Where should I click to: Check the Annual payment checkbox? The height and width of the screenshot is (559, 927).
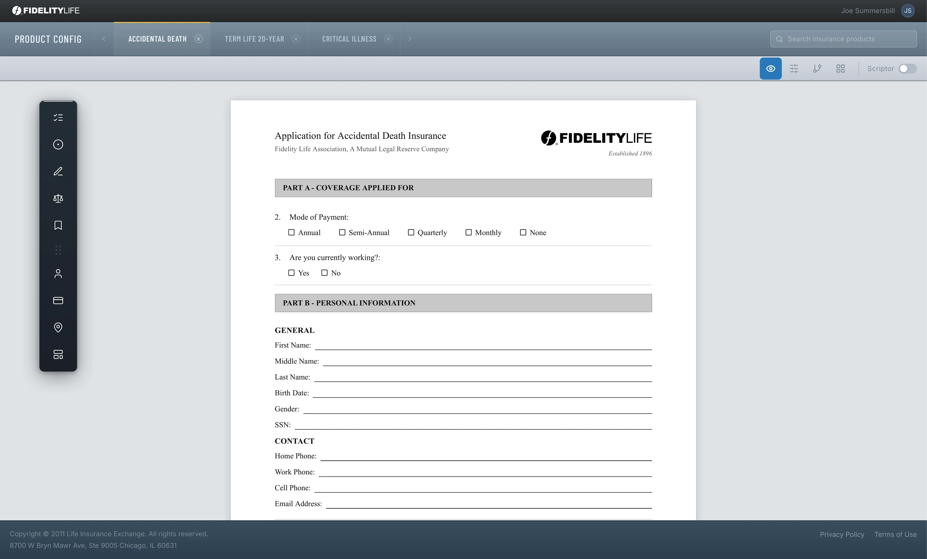point(291,232)
